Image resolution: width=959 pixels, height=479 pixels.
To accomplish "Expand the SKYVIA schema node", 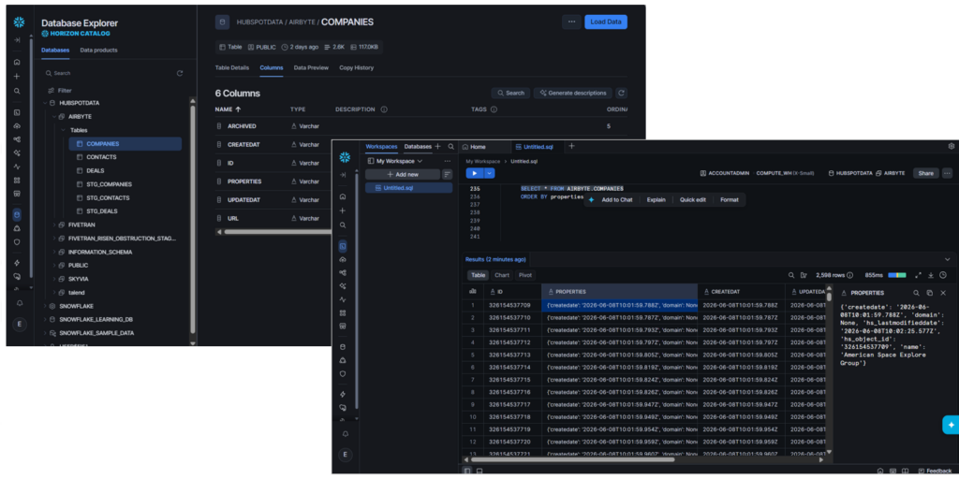I will point(53,279).
